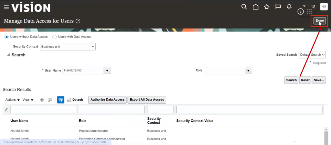331x145 pixels.
Task: Open the Security Context dropdown
Action: pos(68,47)
